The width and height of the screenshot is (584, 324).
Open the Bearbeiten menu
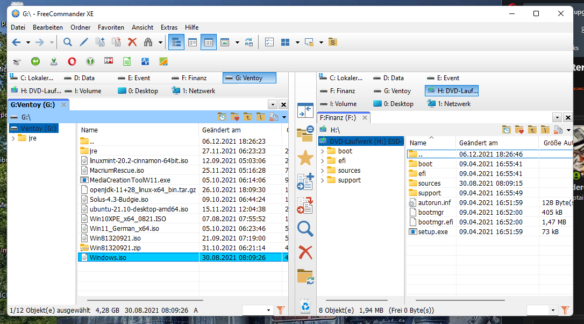coord(48,27)
